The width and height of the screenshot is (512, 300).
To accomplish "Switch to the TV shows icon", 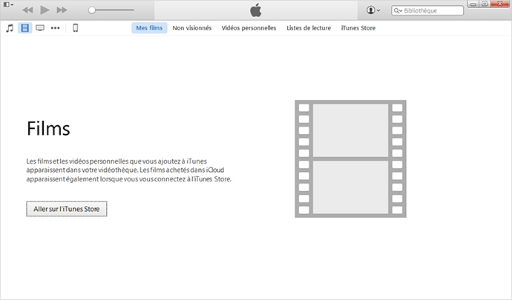I will (x=40, y=28).
